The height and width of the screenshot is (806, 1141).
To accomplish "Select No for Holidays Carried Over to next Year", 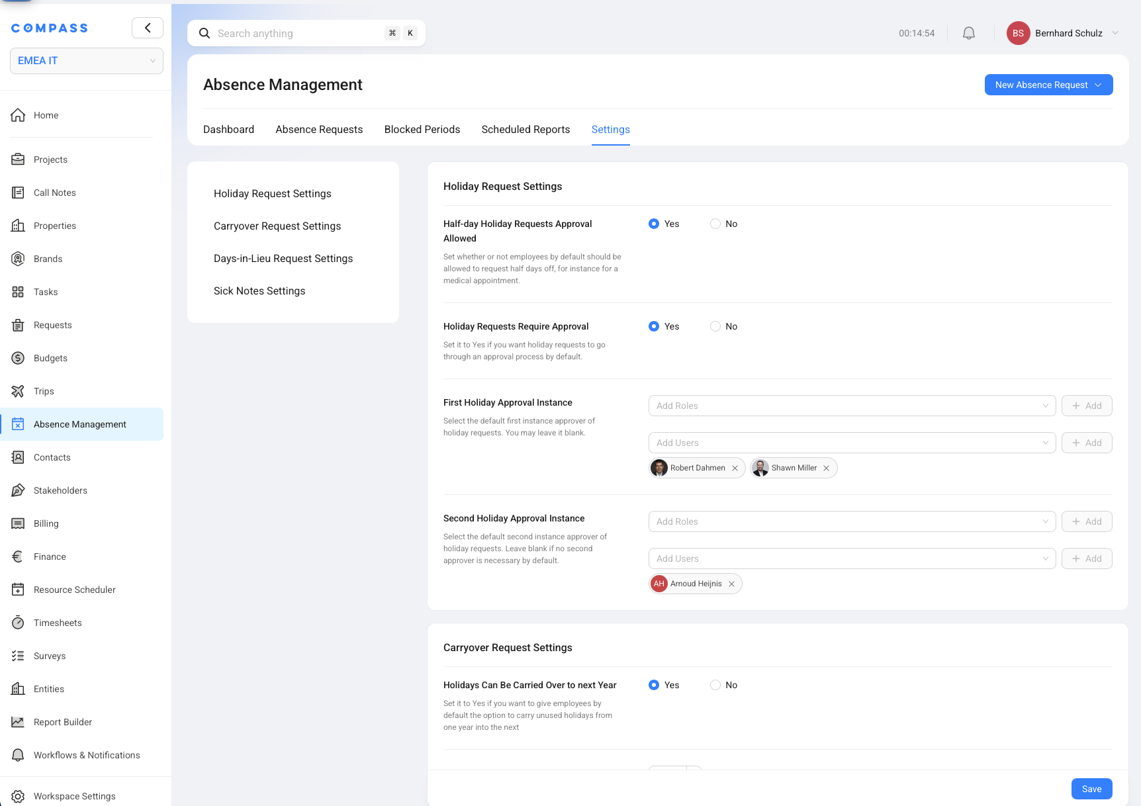I will (x=715, y=685).
